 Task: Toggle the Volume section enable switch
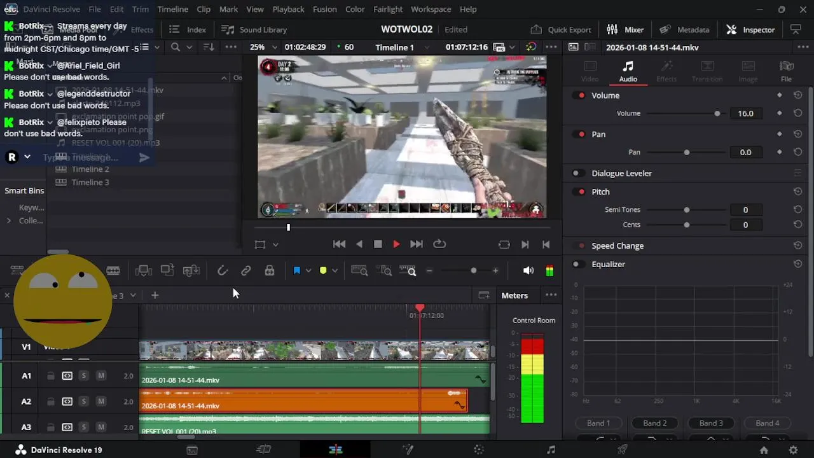[580, 95]
